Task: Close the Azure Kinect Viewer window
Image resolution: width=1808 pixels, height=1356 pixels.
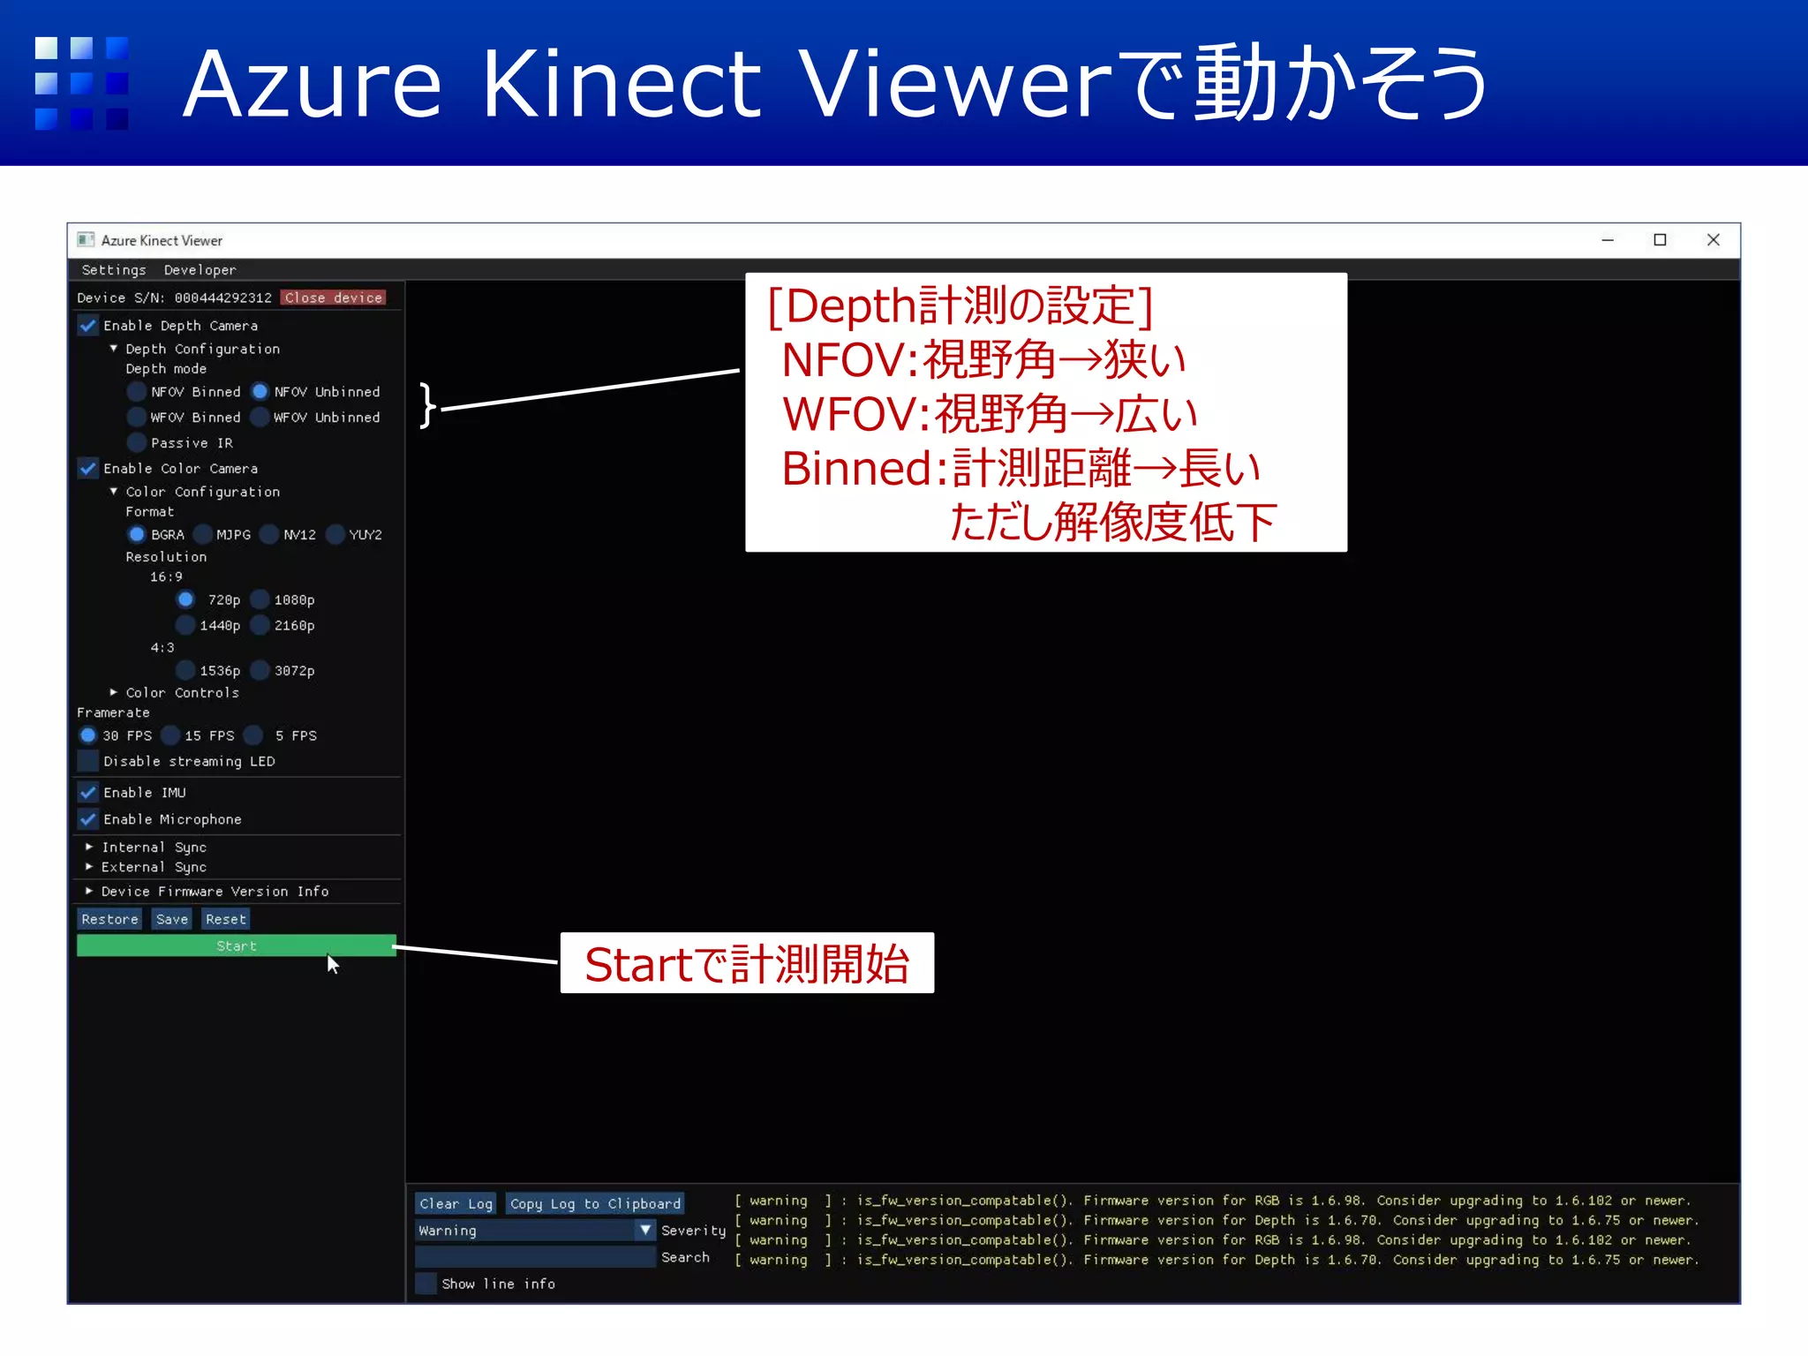Action: click(1714, 240)
